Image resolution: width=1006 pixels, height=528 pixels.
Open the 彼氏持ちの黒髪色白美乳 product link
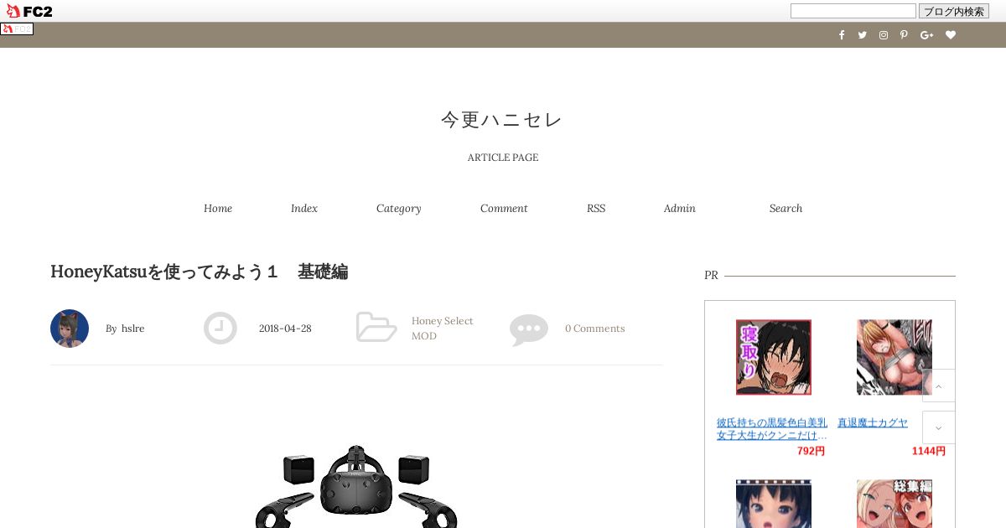(772, 429)
